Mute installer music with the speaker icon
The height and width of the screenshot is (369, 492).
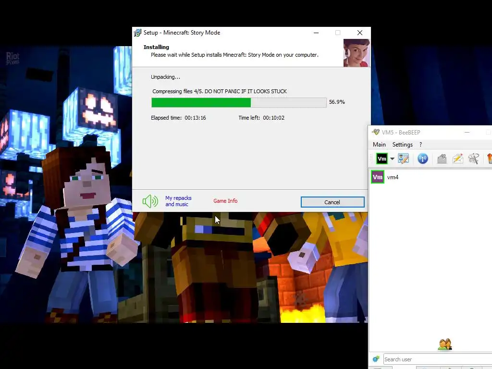(150, 201)
